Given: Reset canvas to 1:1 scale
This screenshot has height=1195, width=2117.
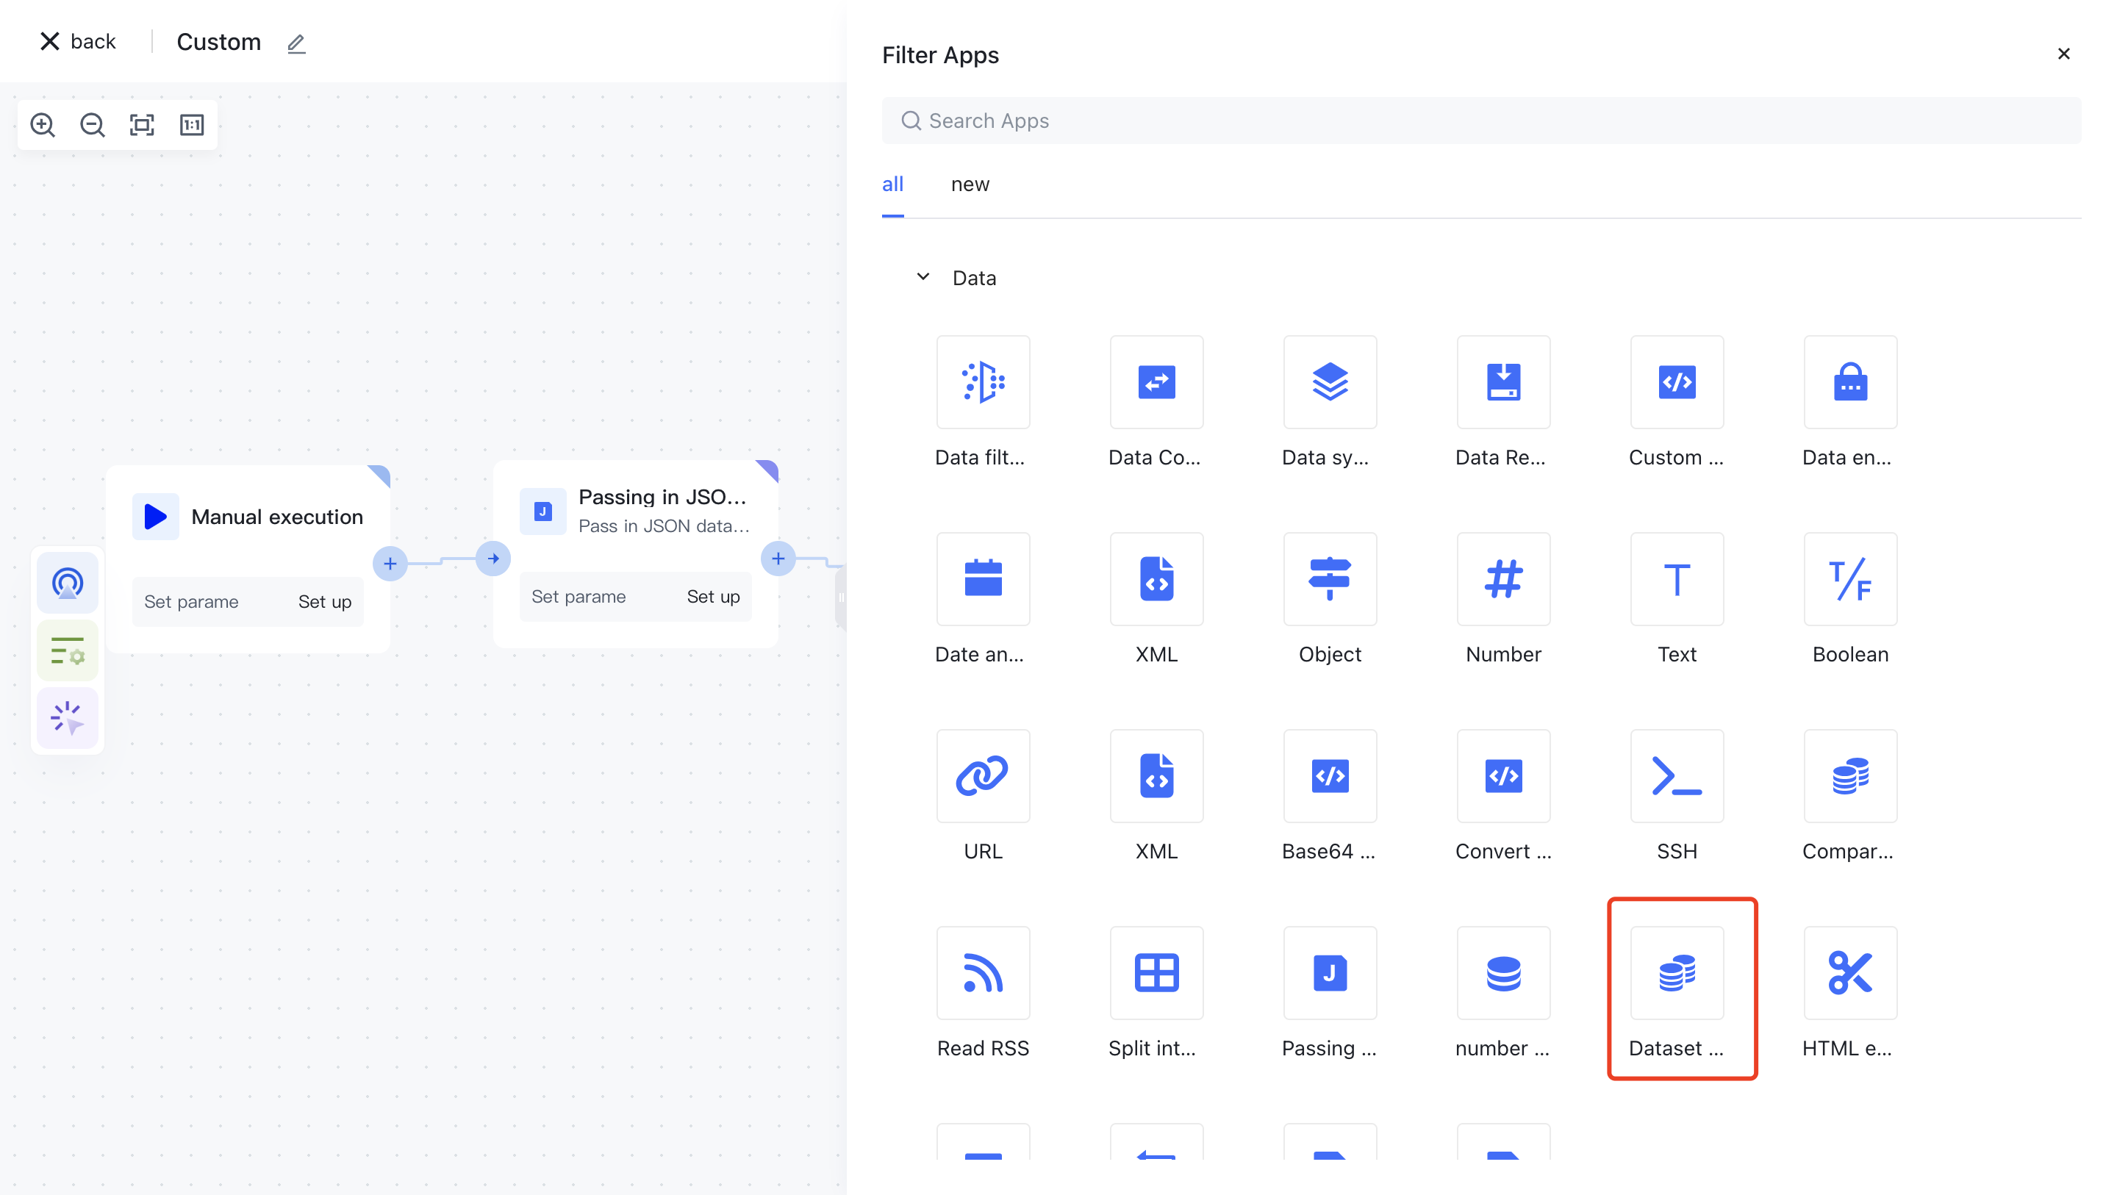Looking at the screenshot, I should click(191, 125).
